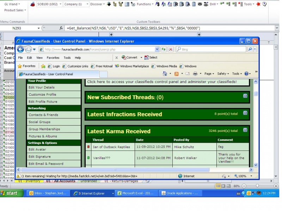This screenshot has width=282, height=211.
Task: Switch Excel to Page Layout view
Action: click(223, 186)
